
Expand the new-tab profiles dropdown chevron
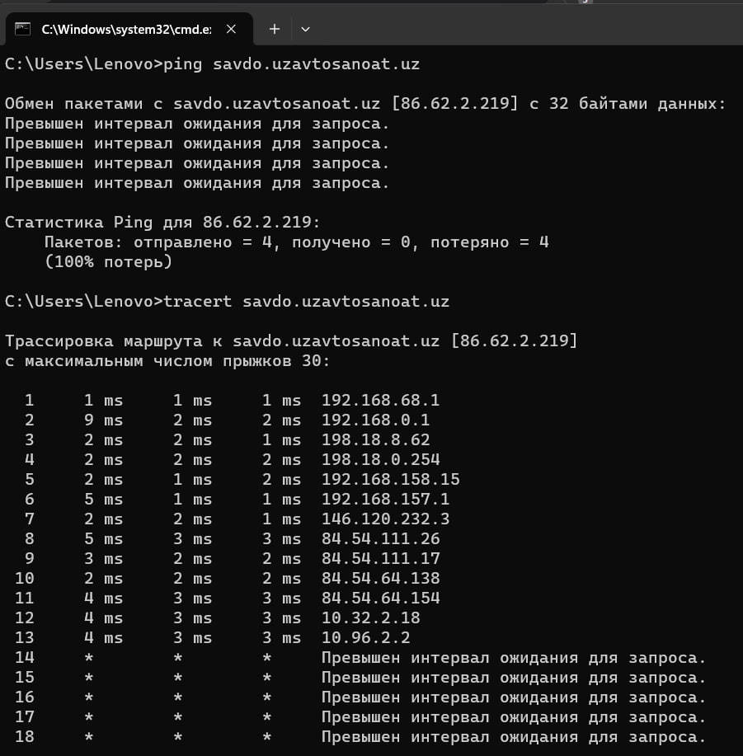[305, 29]
